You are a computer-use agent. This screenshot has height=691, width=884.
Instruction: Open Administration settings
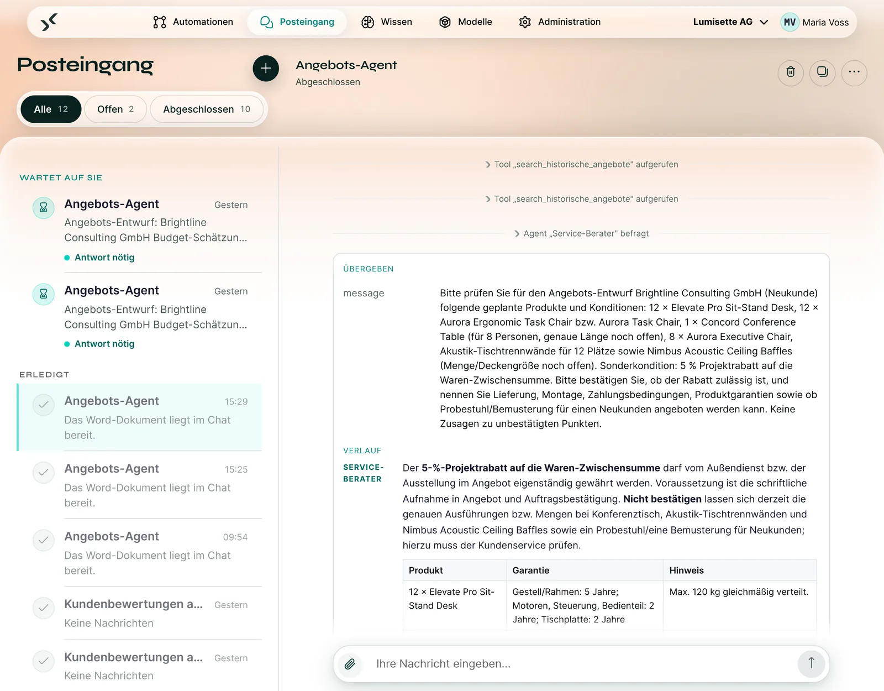(560, 22)
